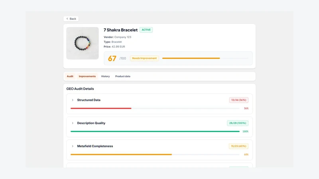Click the 67 score number

(112, 58)
